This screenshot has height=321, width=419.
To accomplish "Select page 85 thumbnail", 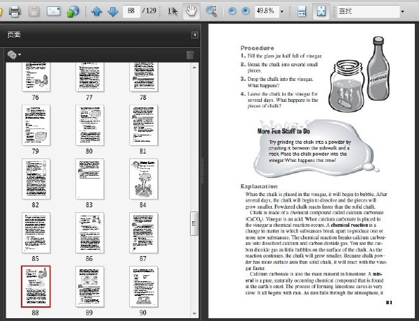I will pyautogui.click(x=36, y=232).
